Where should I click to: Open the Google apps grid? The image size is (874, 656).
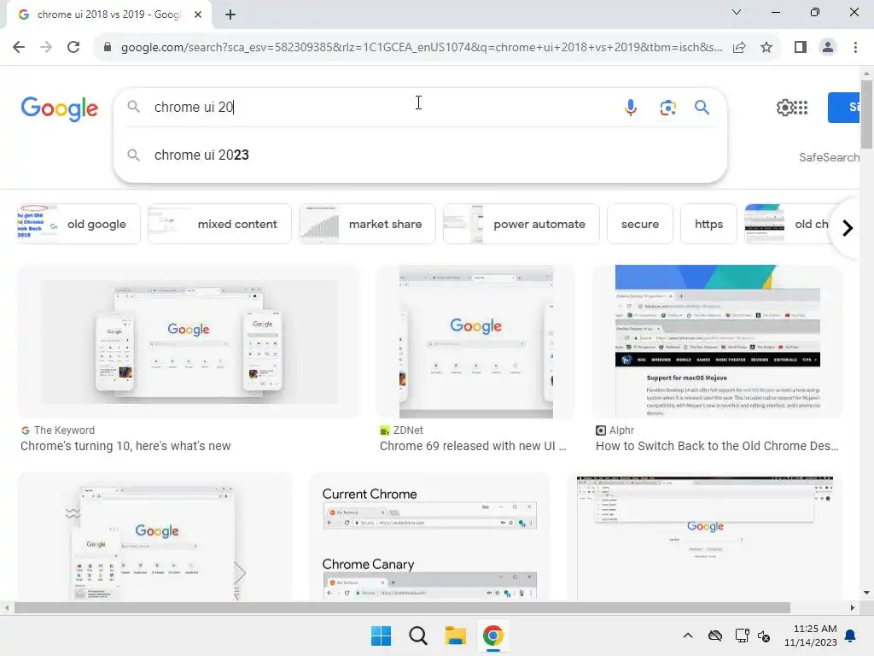click(x=801, y=107)
